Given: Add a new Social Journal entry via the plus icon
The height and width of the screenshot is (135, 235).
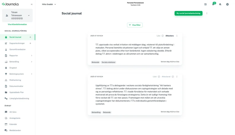Looking at the screenshot, I should [30, 37].
